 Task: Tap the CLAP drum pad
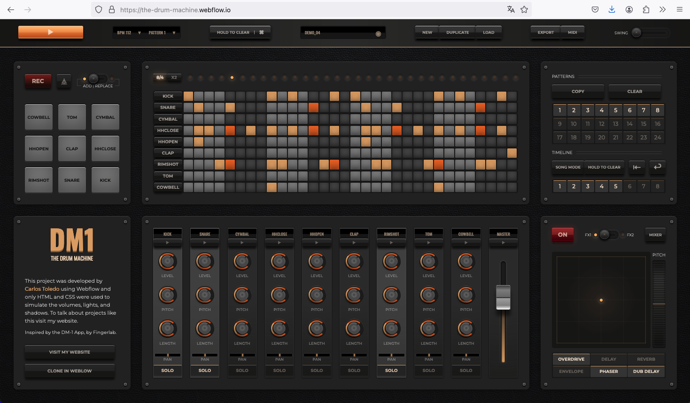coord(72,148)
